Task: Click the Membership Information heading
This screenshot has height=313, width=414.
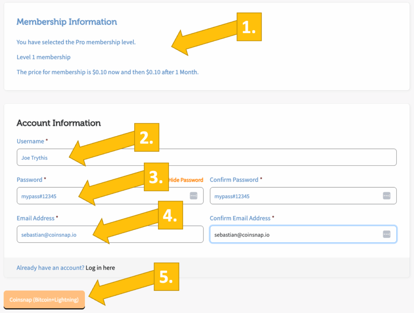Action: (x=67, y=22)
